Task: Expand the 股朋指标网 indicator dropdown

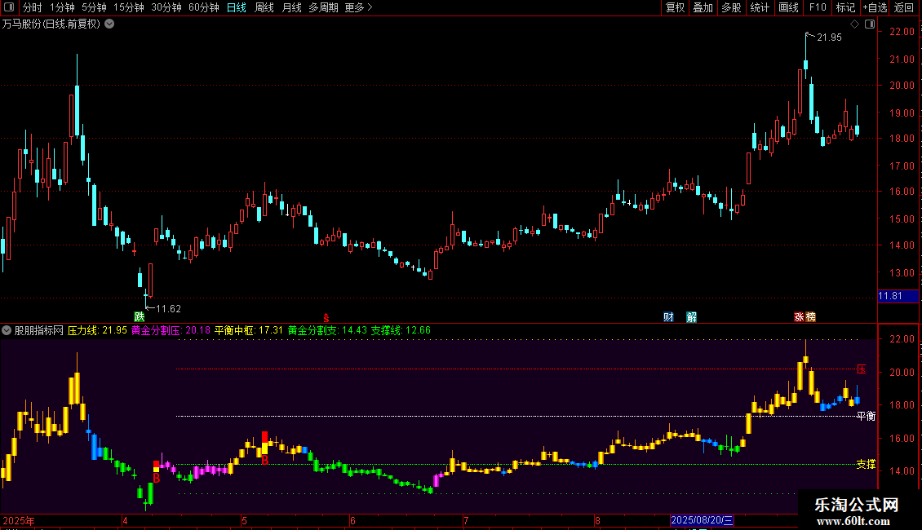Action: point(7,330)
